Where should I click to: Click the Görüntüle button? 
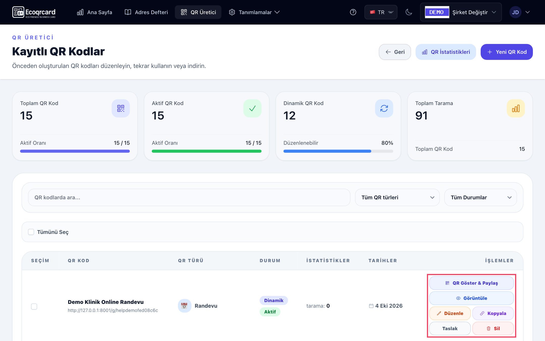472,298
